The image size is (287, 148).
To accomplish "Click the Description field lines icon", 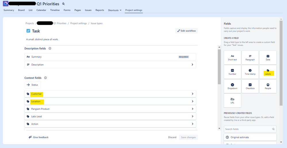I will [28, 65].
